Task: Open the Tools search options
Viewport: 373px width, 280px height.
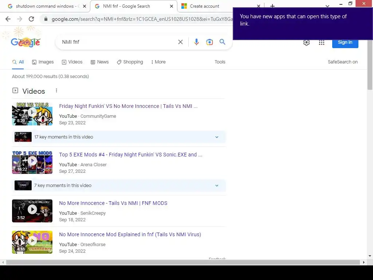Action: click(x=220, y=62)
